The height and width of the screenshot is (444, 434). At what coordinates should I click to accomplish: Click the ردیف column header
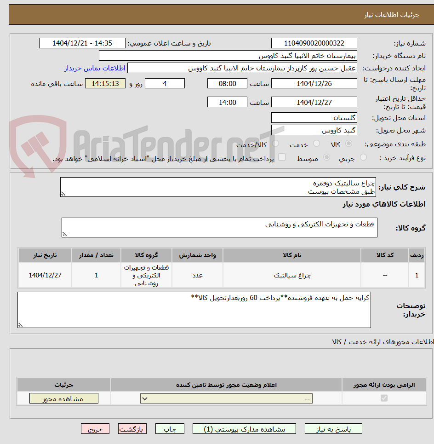click(417, 255)
